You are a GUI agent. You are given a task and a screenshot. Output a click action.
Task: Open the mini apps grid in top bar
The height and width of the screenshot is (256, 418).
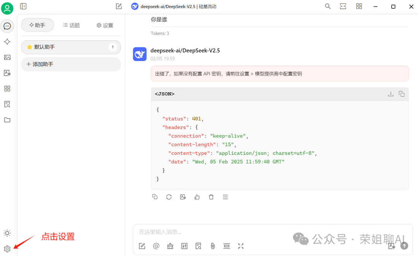click(x=359, y=7)
